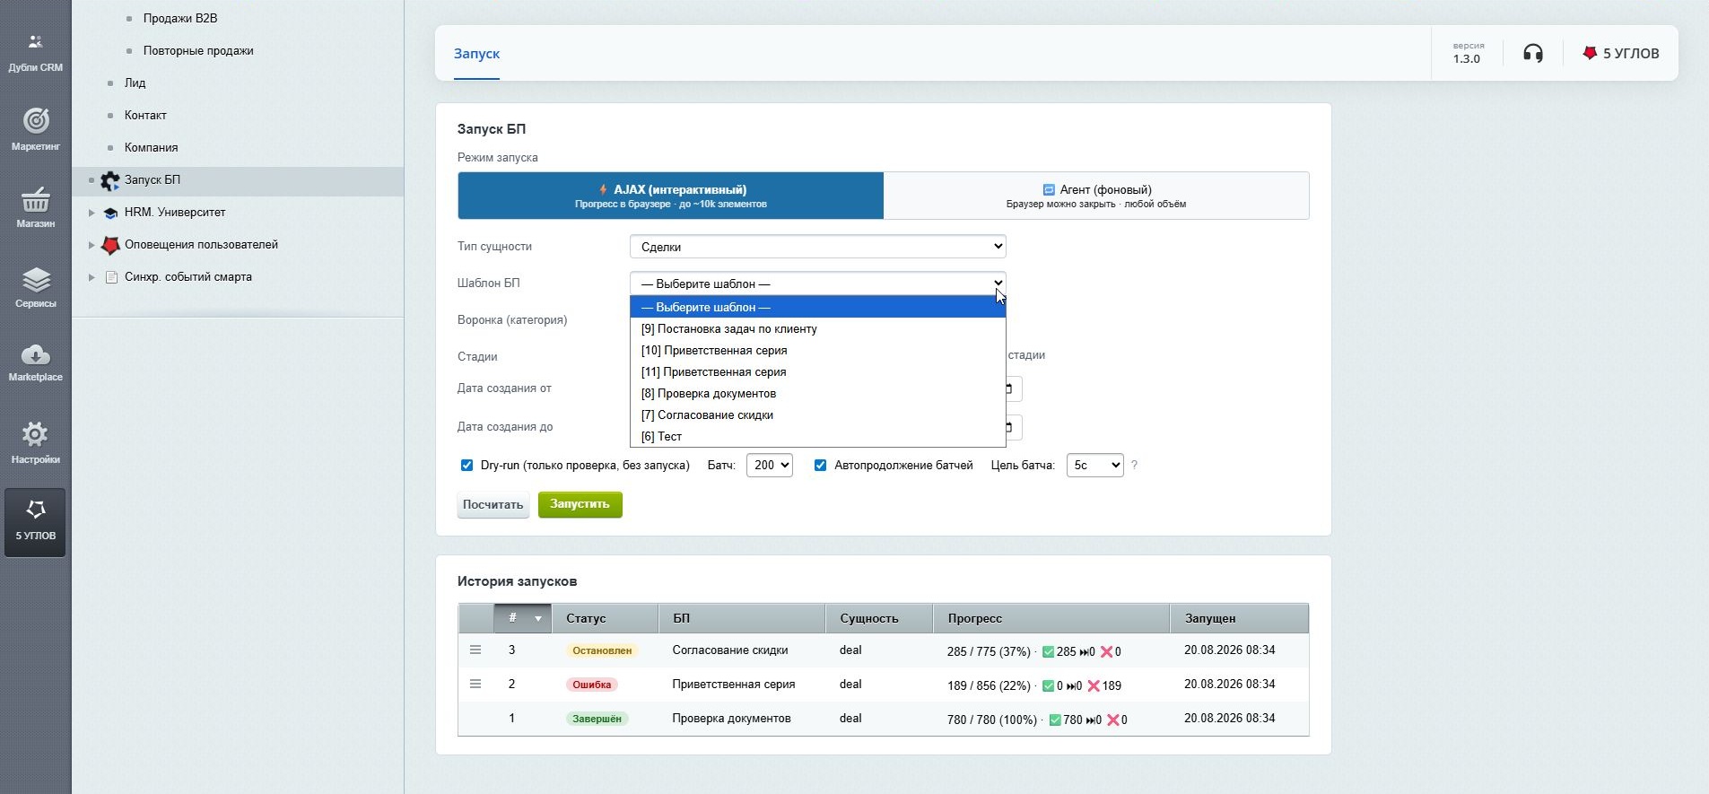Screen dimensions: 1709x794
Task: Disable Автопродолжение батчей checkbox
Action: 820,465
